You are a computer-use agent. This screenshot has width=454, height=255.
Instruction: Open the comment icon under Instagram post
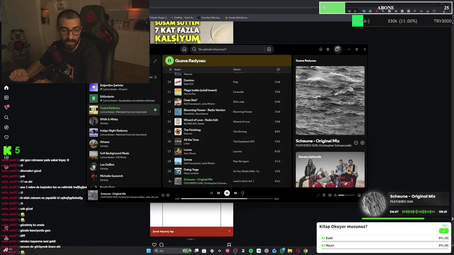click(161, 245)
